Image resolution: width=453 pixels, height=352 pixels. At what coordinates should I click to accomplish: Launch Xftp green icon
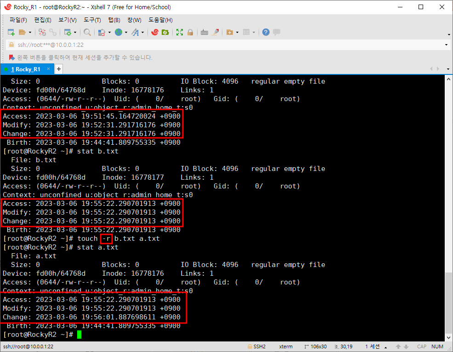[165, 32]
